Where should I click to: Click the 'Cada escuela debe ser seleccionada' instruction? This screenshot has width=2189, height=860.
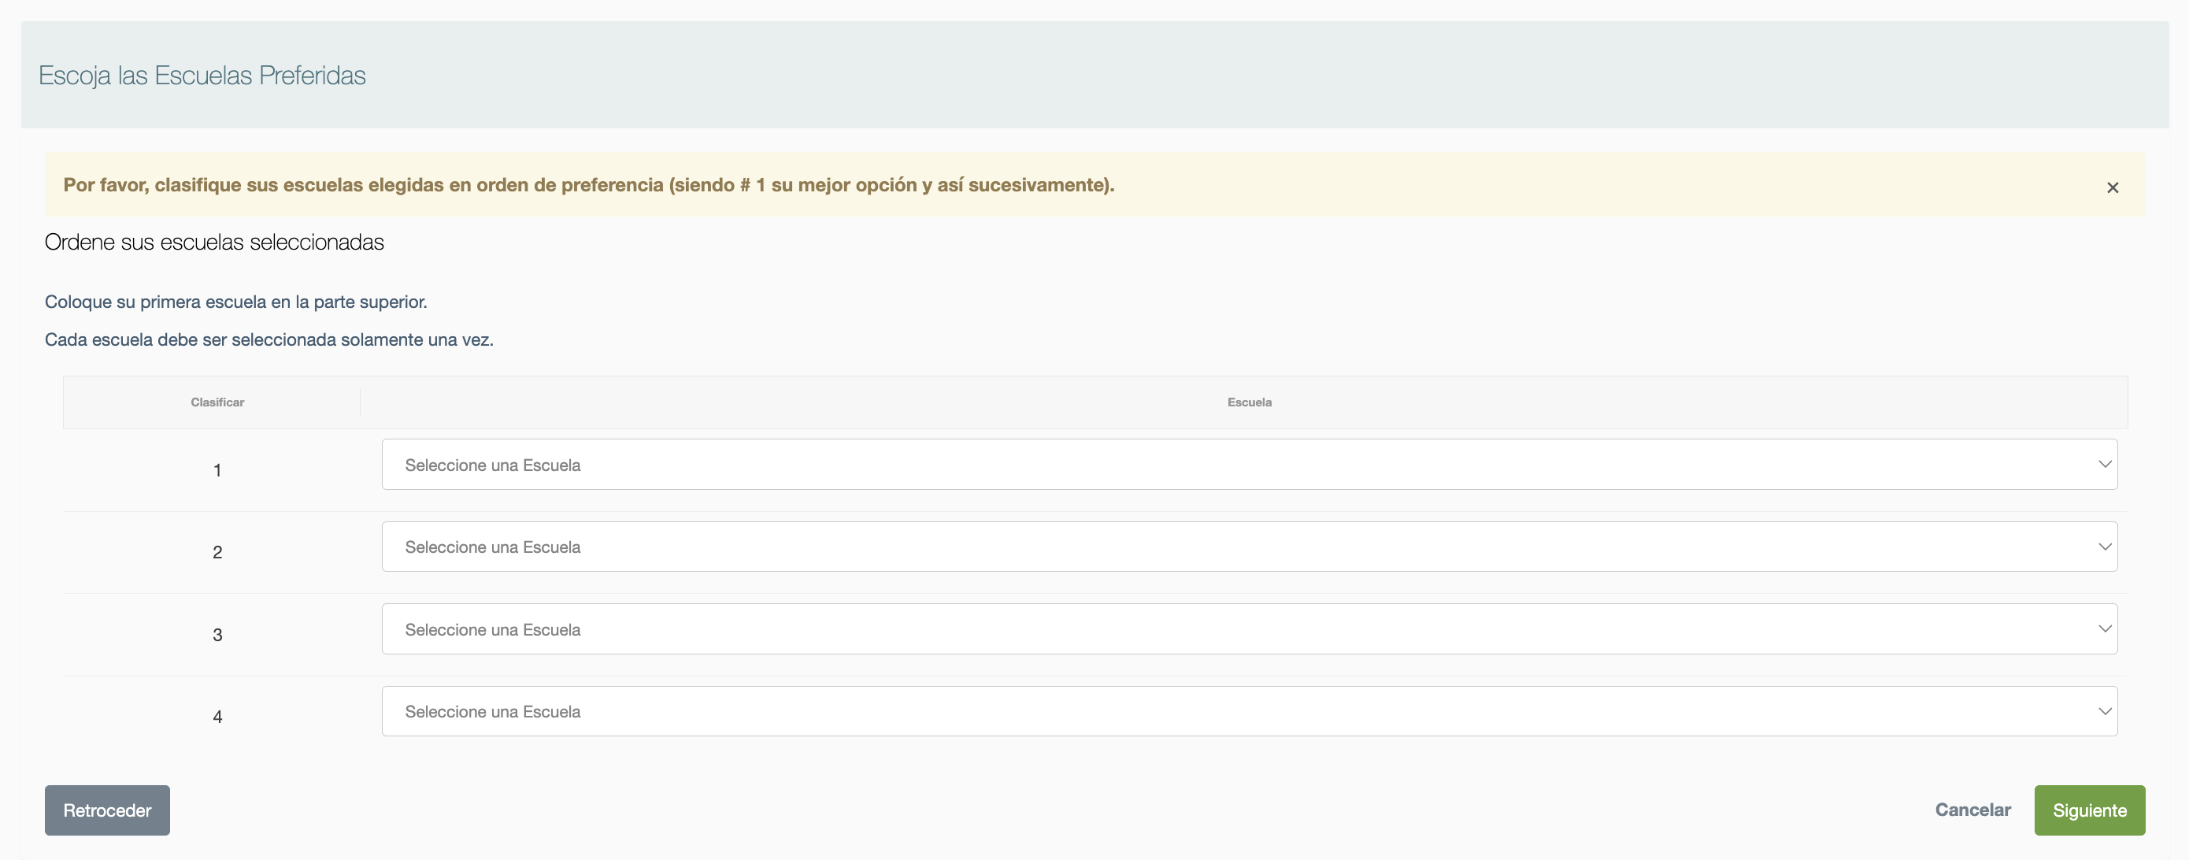[269, 339]
